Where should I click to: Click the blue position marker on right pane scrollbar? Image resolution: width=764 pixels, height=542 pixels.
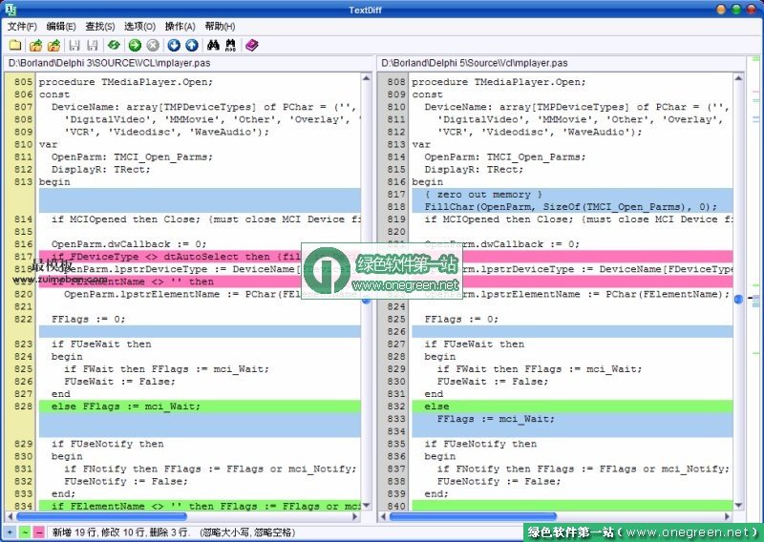pyautogui.click(x=738, y=299)
